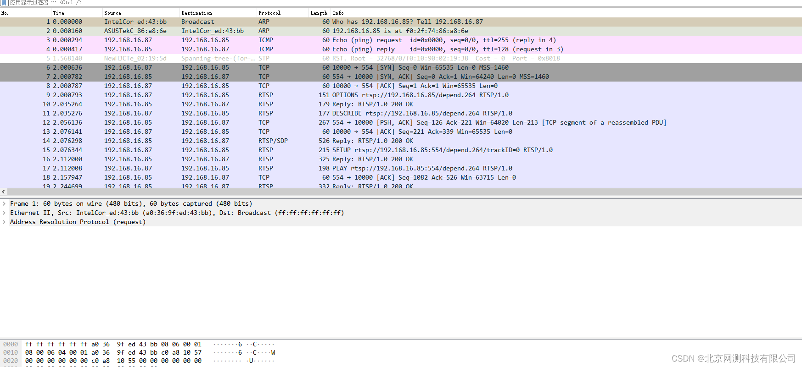Select packet 13 TCP ACK Seq=221 row
802x367 pixels.
401,131
